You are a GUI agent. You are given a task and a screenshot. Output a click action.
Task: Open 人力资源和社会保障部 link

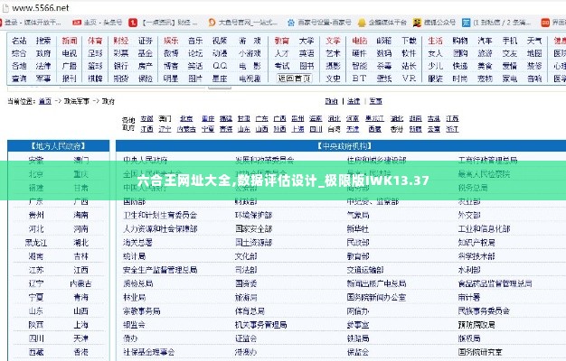pyautogui.click(x=160, y=228)
